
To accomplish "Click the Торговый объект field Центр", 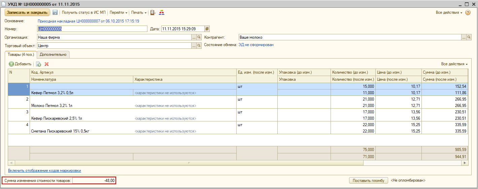I will [114, 45].
